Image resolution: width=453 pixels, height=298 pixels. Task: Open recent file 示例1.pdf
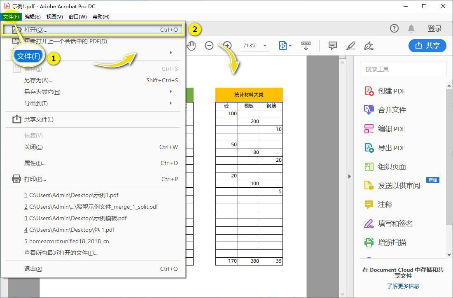(x=93, y=195)
